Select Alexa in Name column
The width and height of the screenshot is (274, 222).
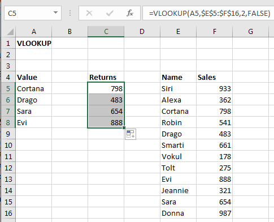(178, 100)
